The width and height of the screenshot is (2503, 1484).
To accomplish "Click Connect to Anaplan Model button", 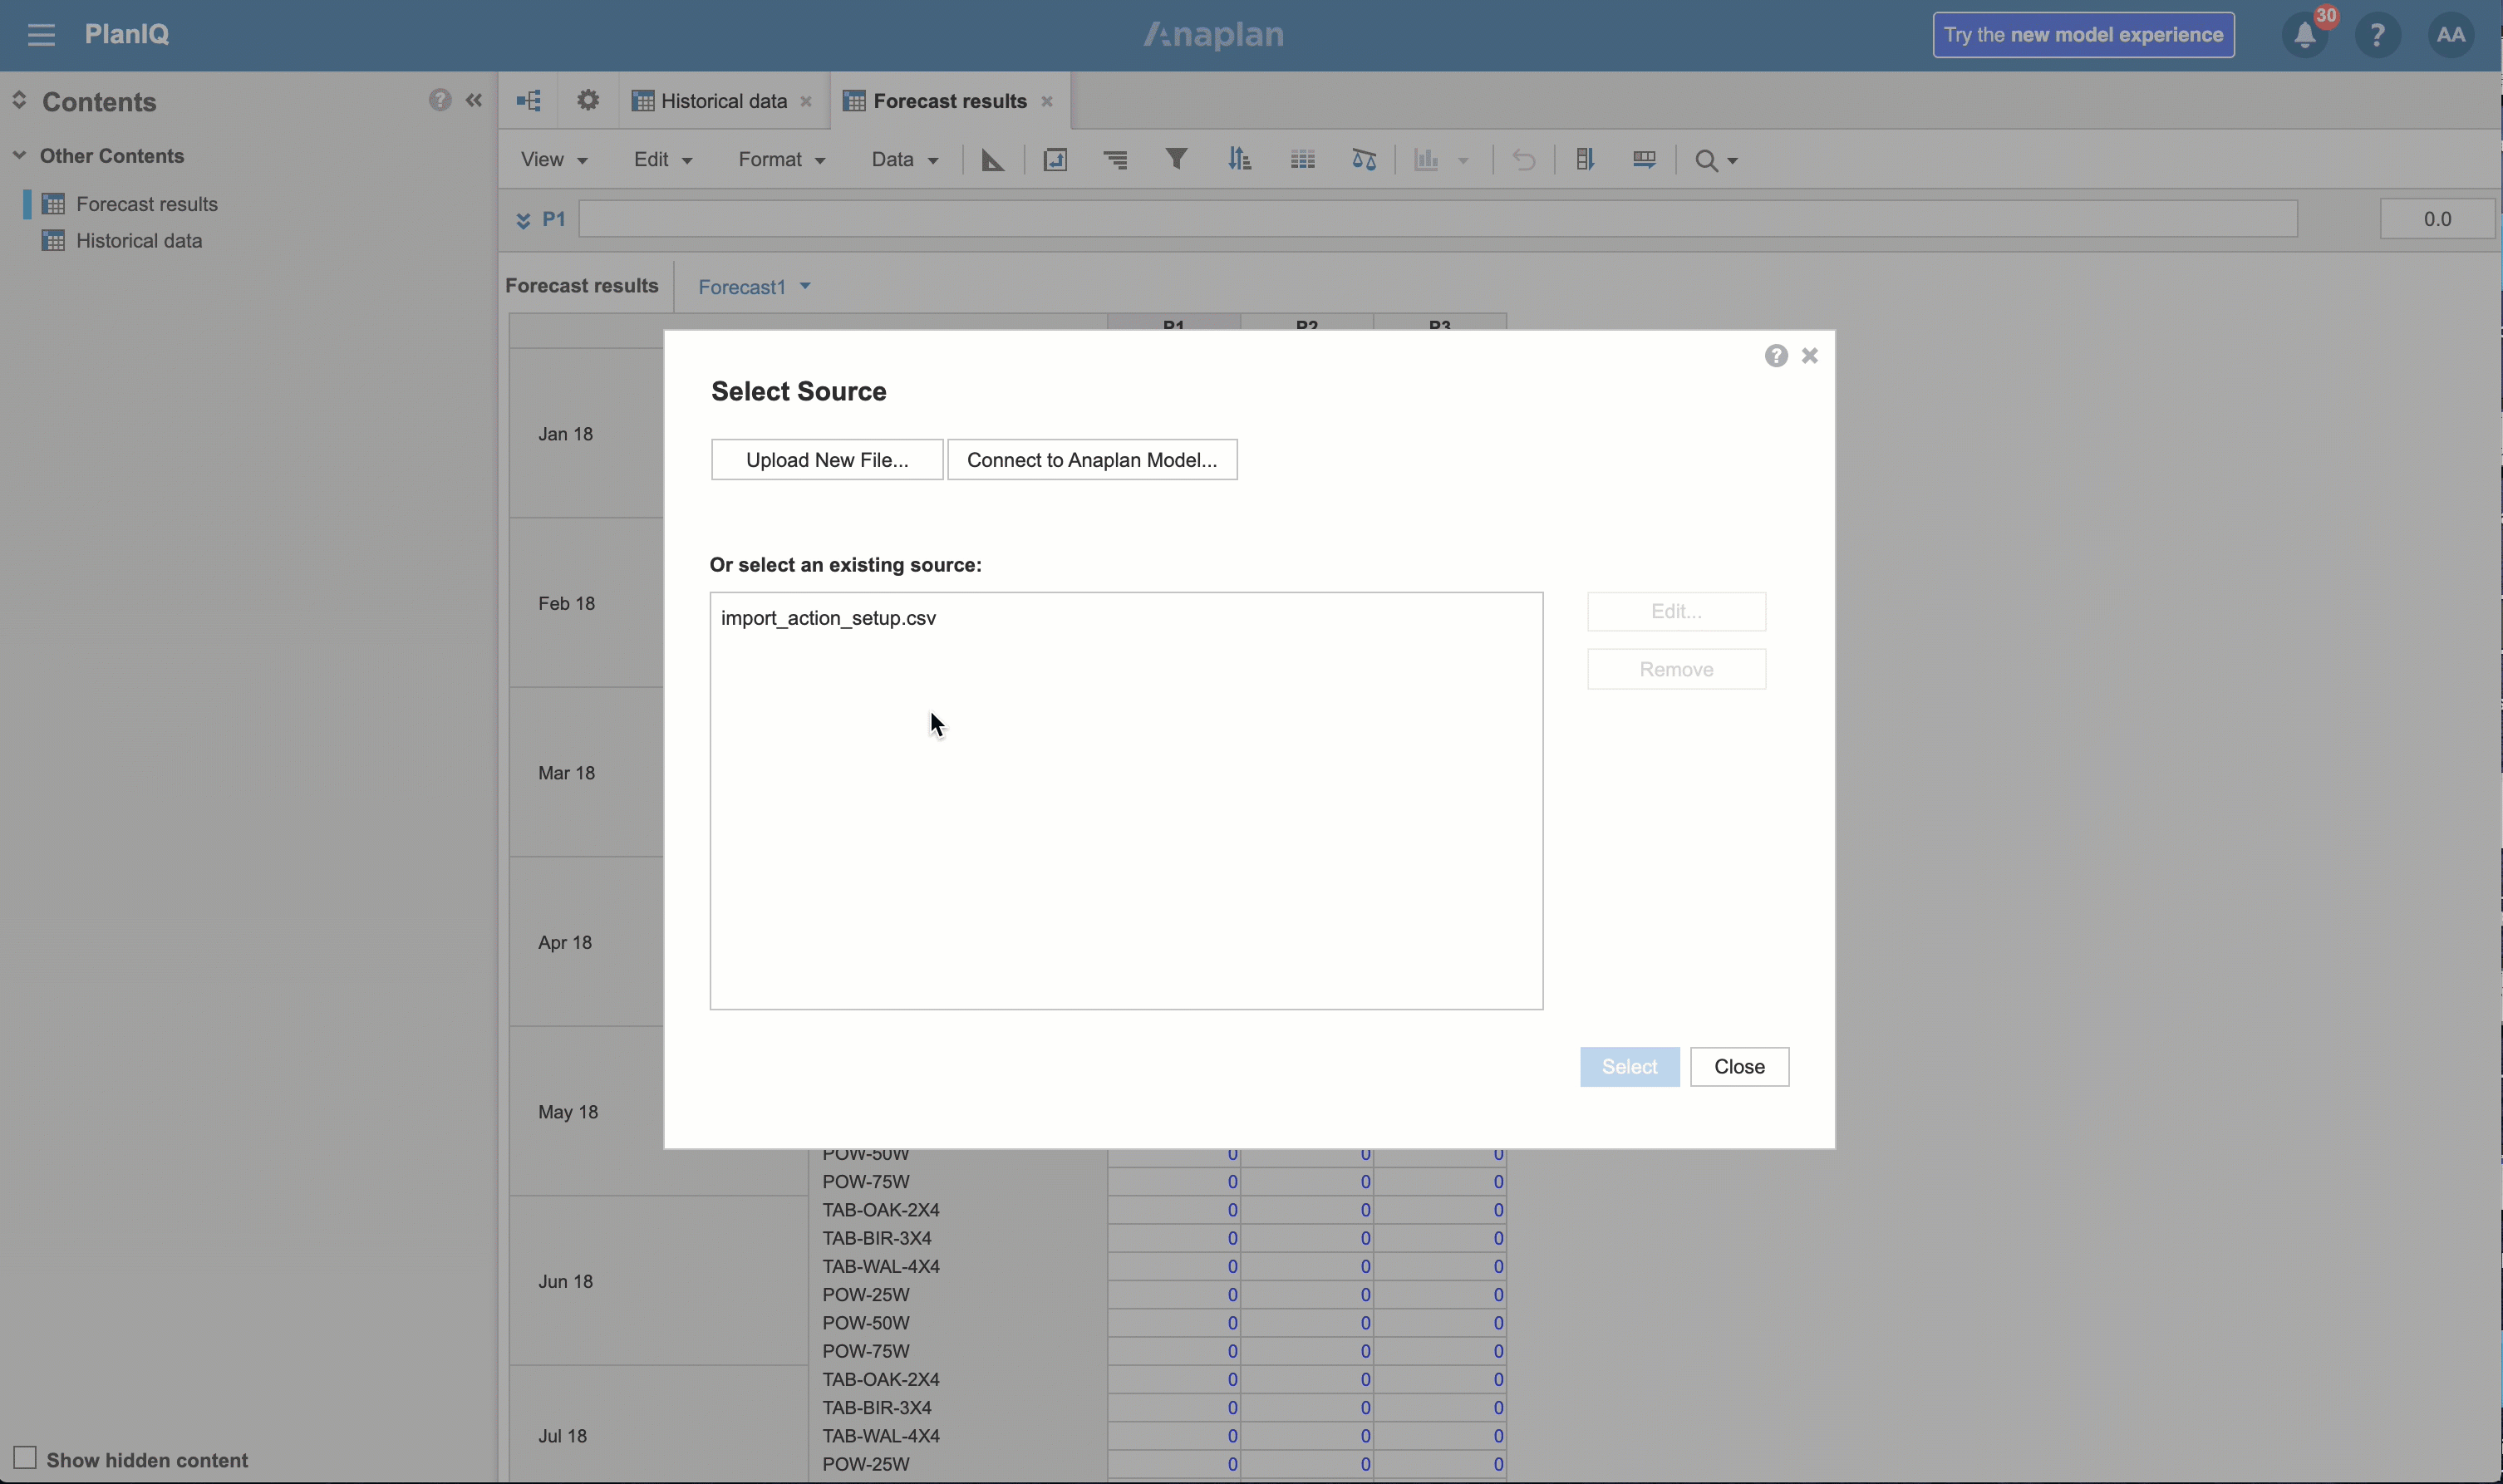I will pyautogui.click(x=1092, y=460).
